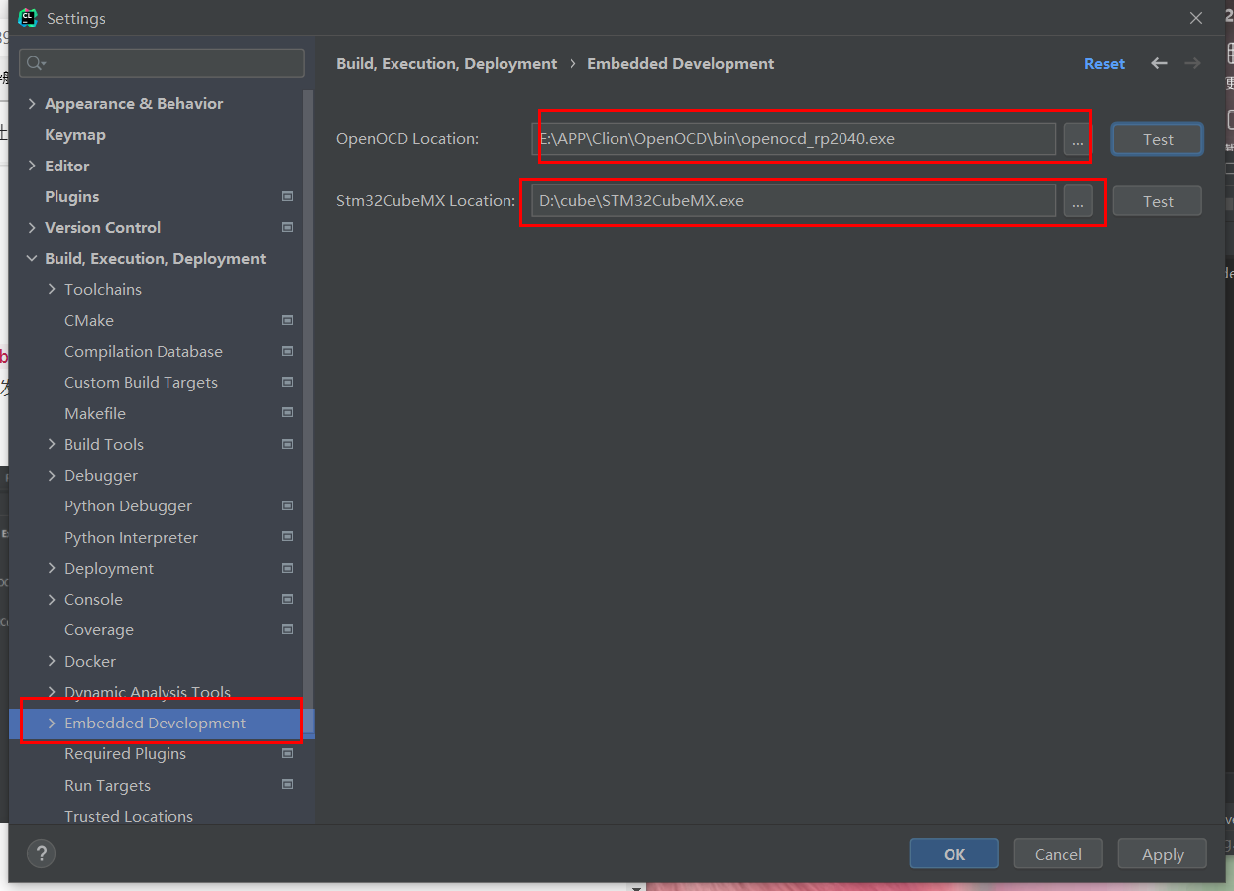The image size is (1234, 891).
Task: Click project-level icon beside Python Interpreter
Action: point(287,537)
